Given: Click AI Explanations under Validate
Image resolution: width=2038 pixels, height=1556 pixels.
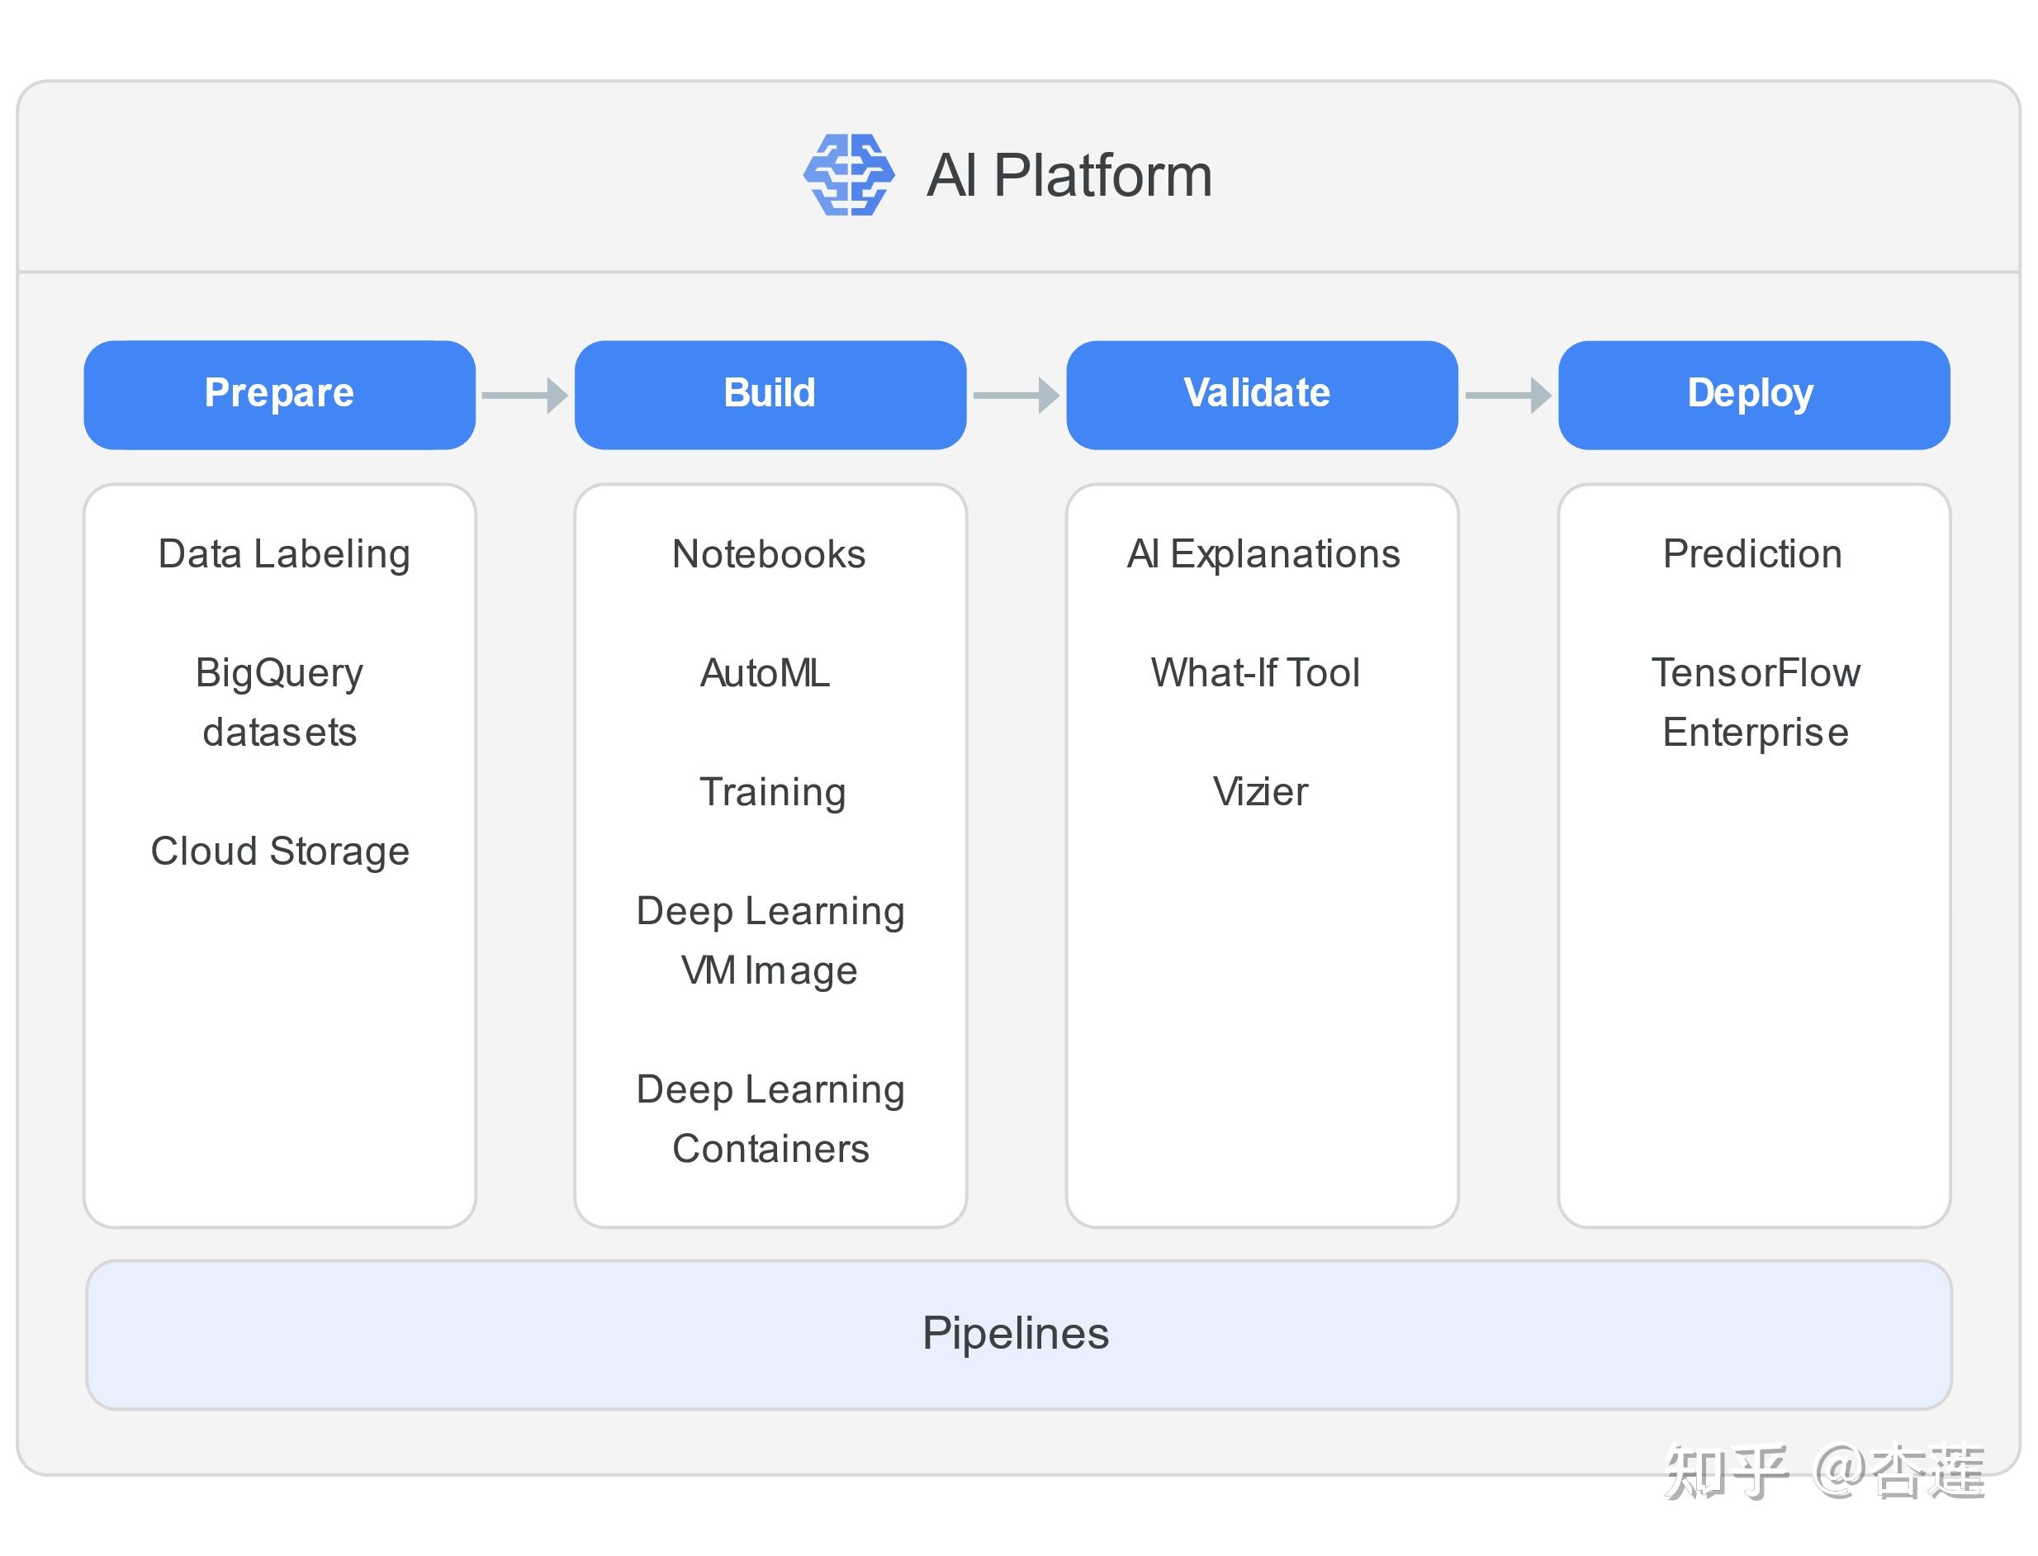Looking at the screenshot, I should click(x=1263, y=555).
